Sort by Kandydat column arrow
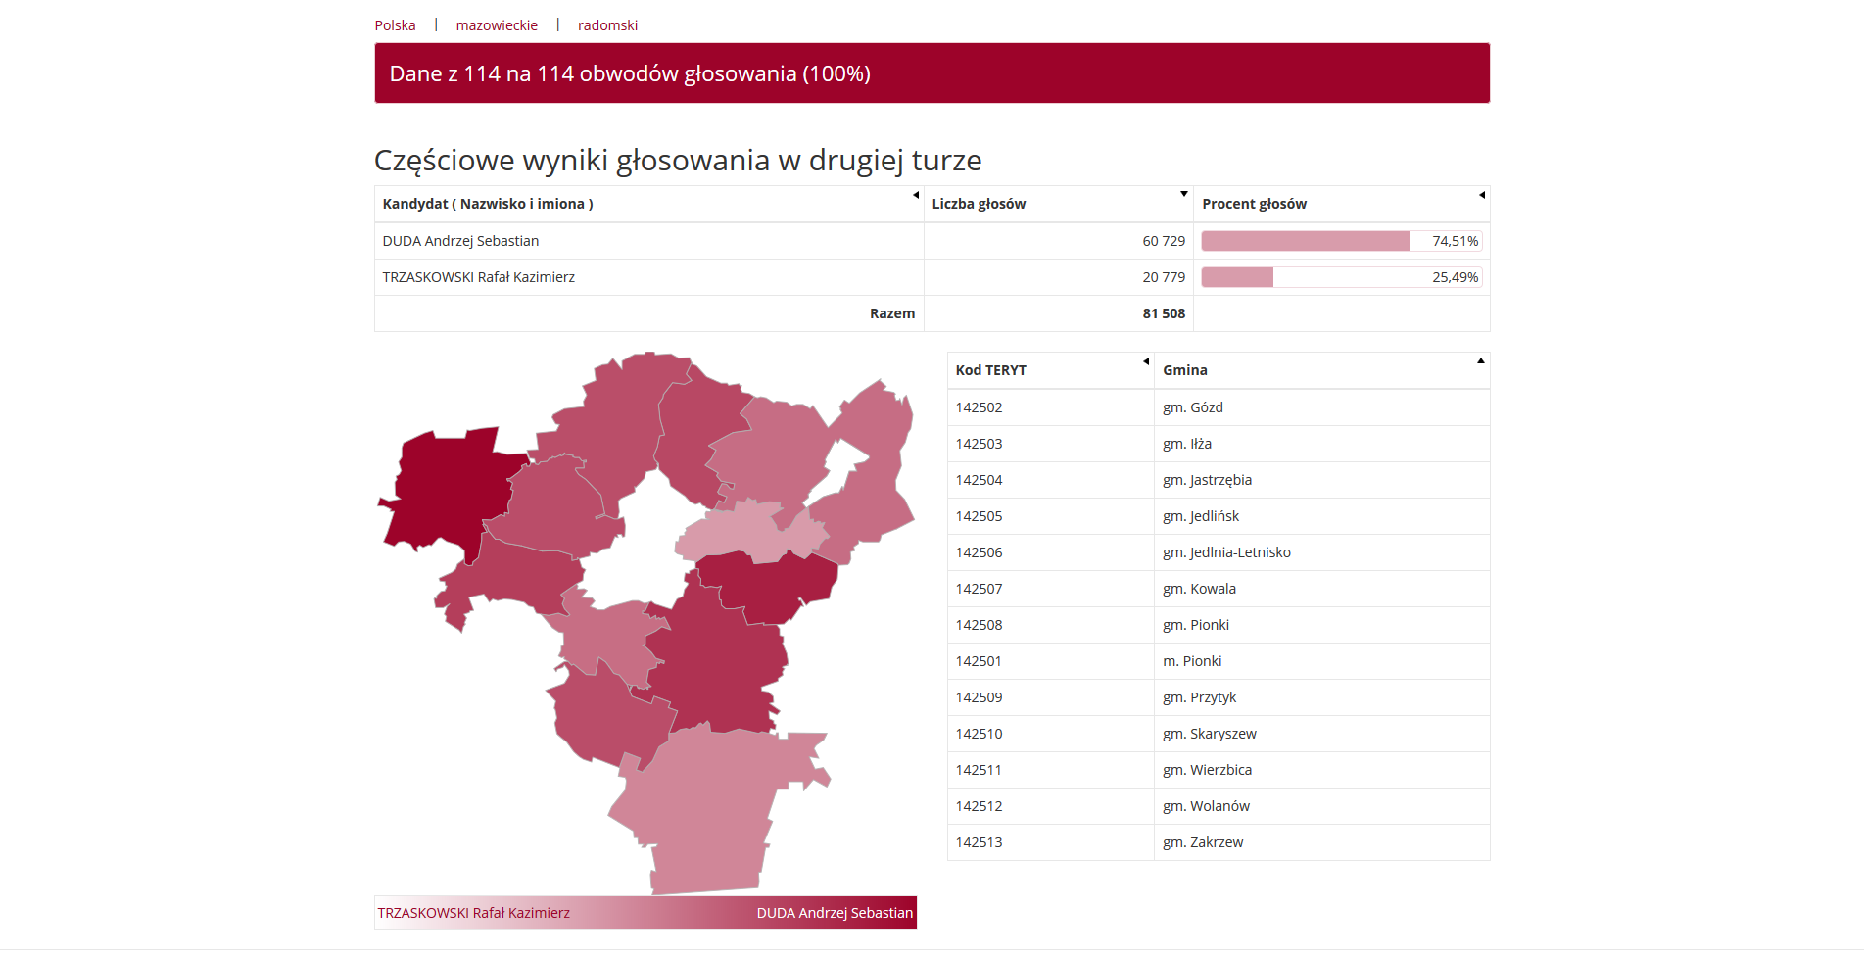This screenshot has width=1864, height=956. 916,195
